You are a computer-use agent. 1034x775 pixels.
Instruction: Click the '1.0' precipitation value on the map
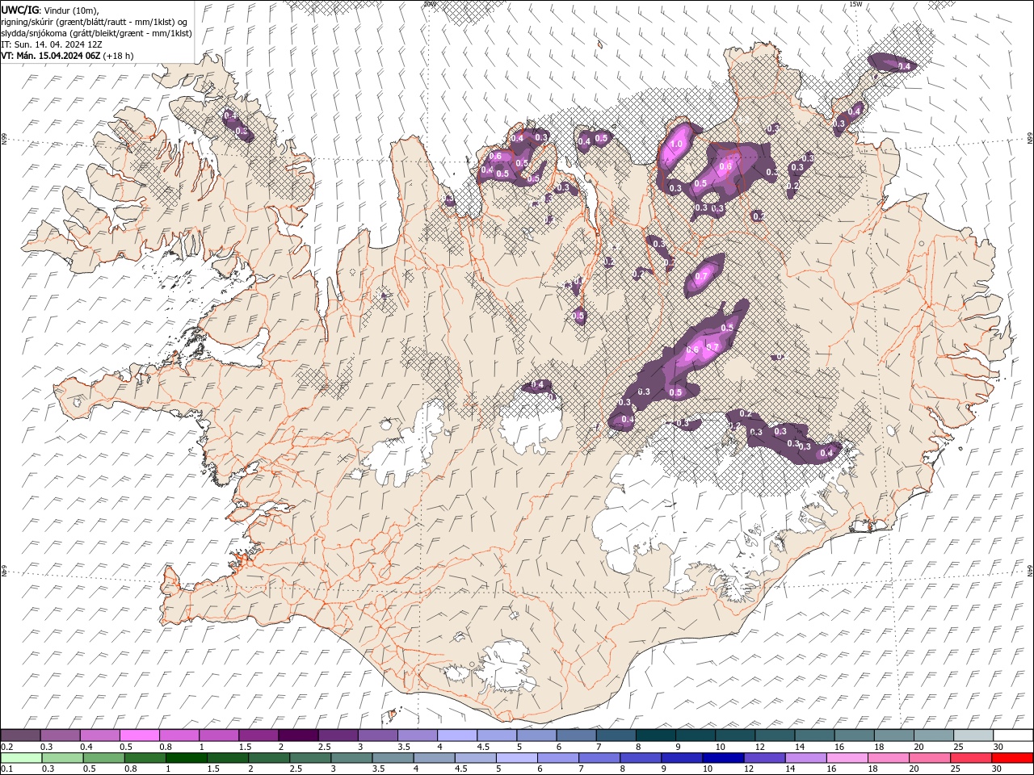(677, 145)
